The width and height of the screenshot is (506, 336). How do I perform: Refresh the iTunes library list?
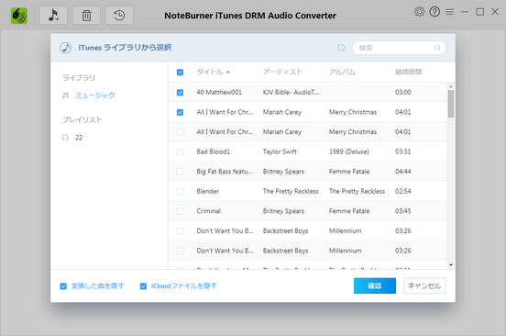pyautogui.click(x=341, y=48)
